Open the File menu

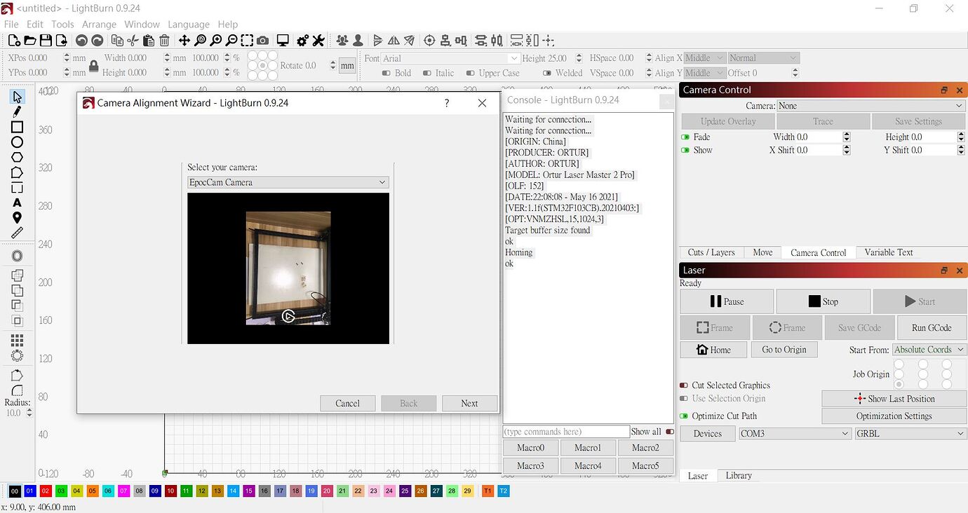(x=11, y=24)
